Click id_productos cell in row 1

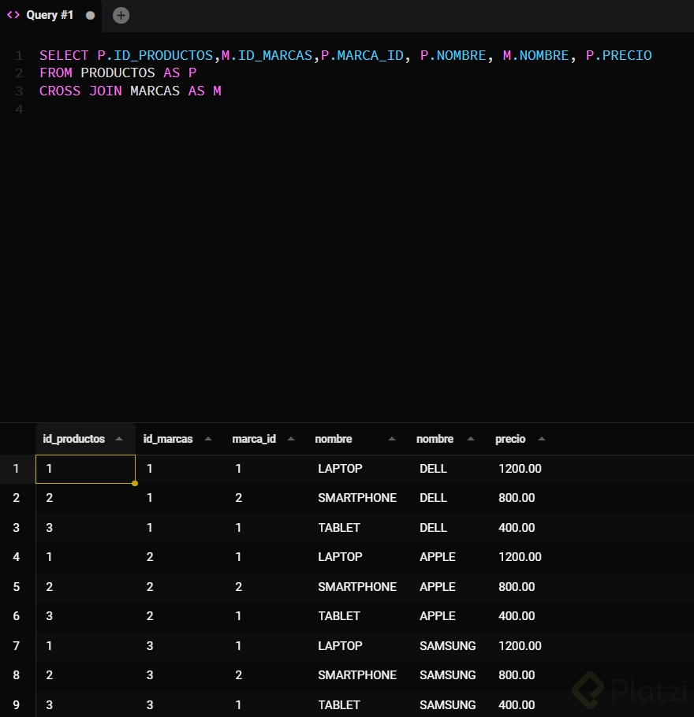click(x=86, y=469)
